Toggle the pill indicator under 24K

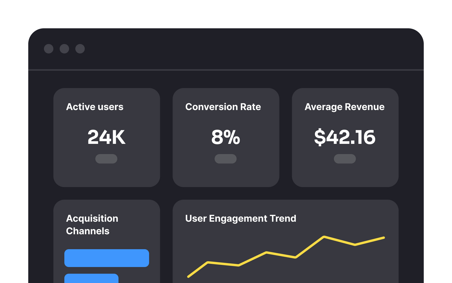[106, 159]
